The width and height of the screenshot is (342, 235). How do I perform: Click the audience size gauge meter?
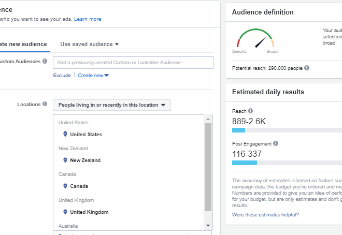point(255,38)
